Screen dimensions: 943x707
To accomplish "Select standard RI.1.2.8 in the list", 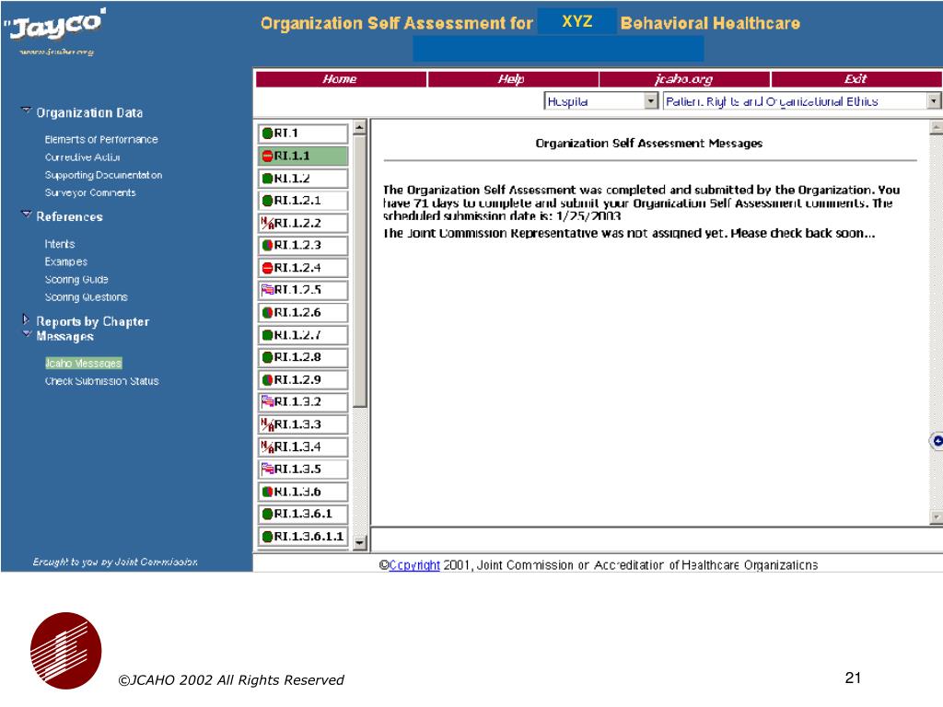I will pos(303,357).
